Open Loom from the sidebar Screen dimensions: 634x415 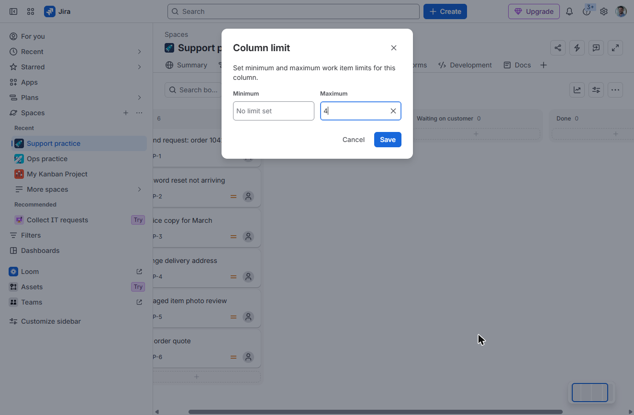click(77, 272)
